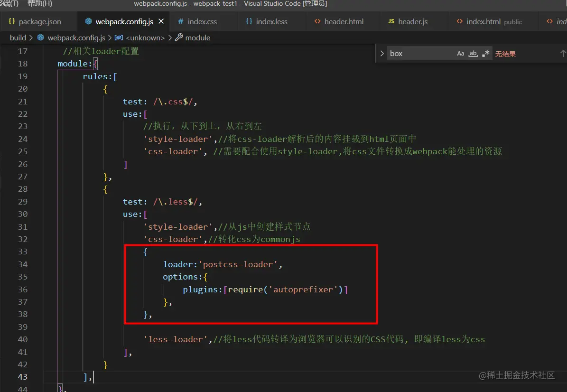Image resolution: width=567 pixels, height=392 pixels.
Task: Click 'use:[' on line 30
Action: [135, 214]
